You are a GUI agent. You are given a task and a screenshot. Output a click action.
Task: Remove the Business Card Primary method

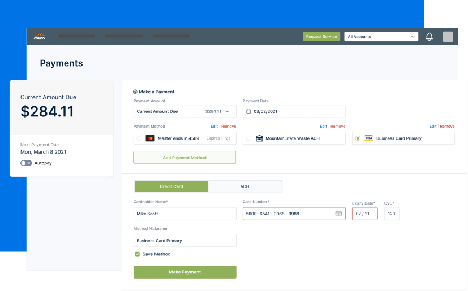coord(447,127)
